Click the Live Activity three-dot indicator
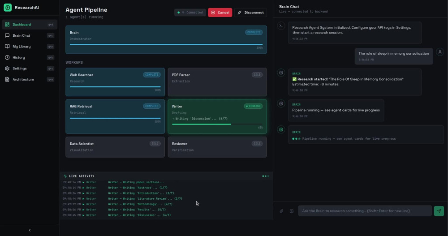 tap(265, 176)
